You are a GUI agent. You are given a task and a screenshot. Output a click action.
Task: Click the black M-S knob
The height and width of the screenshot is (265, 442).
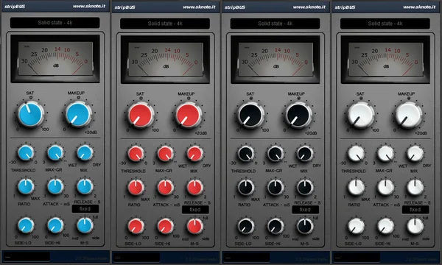[304, 226]
